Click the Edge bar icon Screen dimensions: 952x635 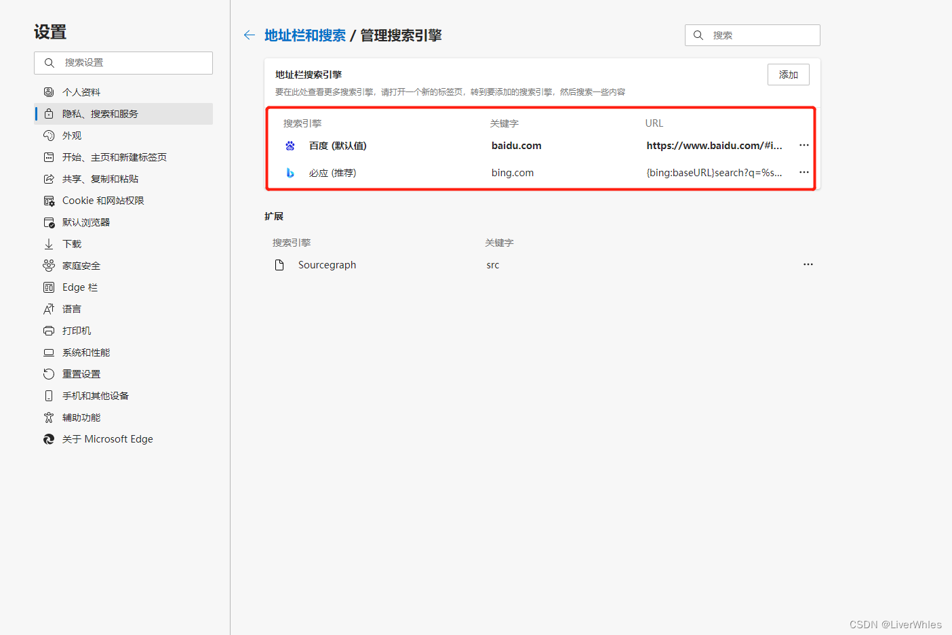pos(49,287)
